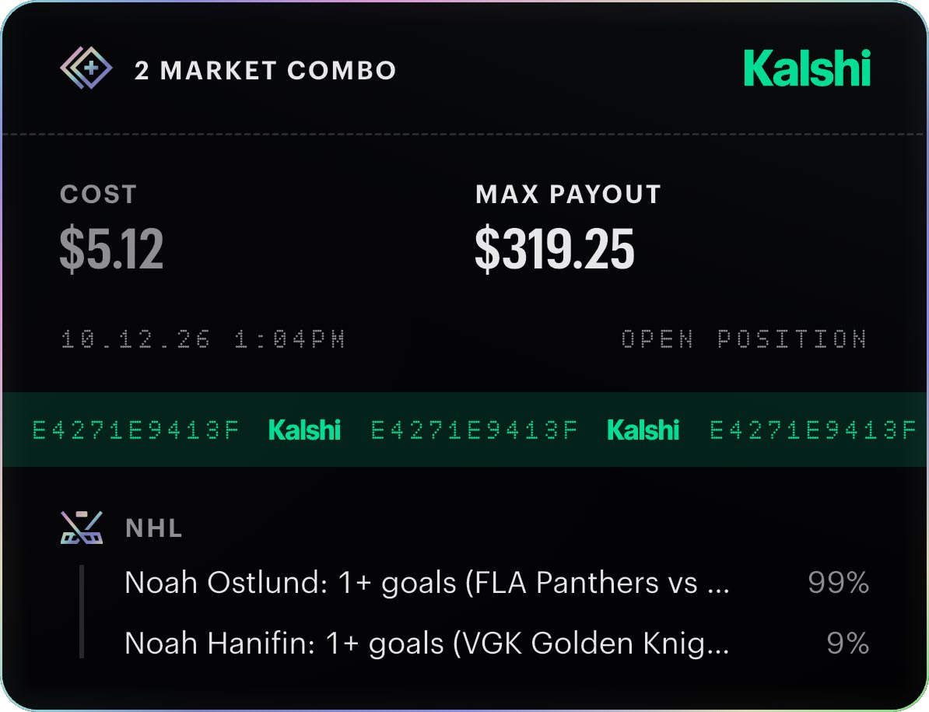Click the $5.12 cost amount

[111, 248]
